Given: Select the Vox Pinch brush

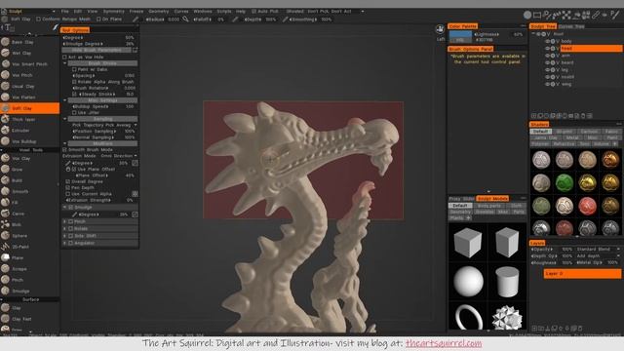Looking at the screenshot, I should [30, 75].
